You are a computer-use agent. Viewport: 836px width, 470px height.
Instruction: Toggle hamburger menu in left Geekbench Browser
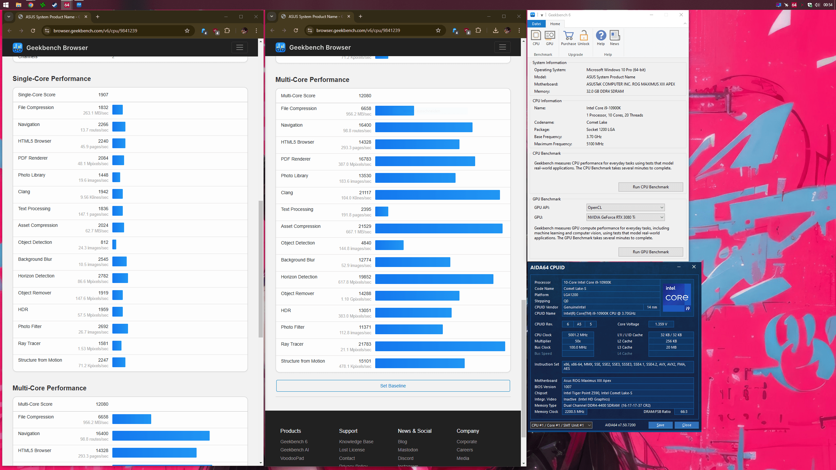coord(240,48)
